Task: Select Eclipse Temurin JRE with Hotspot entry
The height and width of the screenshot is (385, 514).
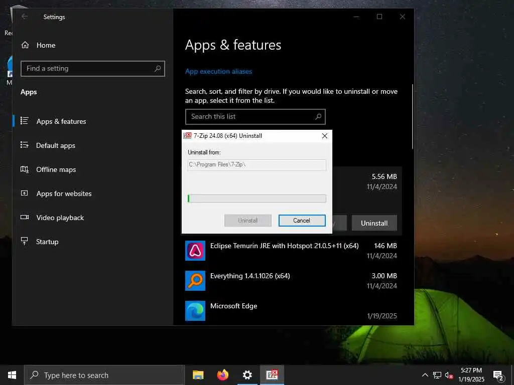Action: [x=291, y=251]
